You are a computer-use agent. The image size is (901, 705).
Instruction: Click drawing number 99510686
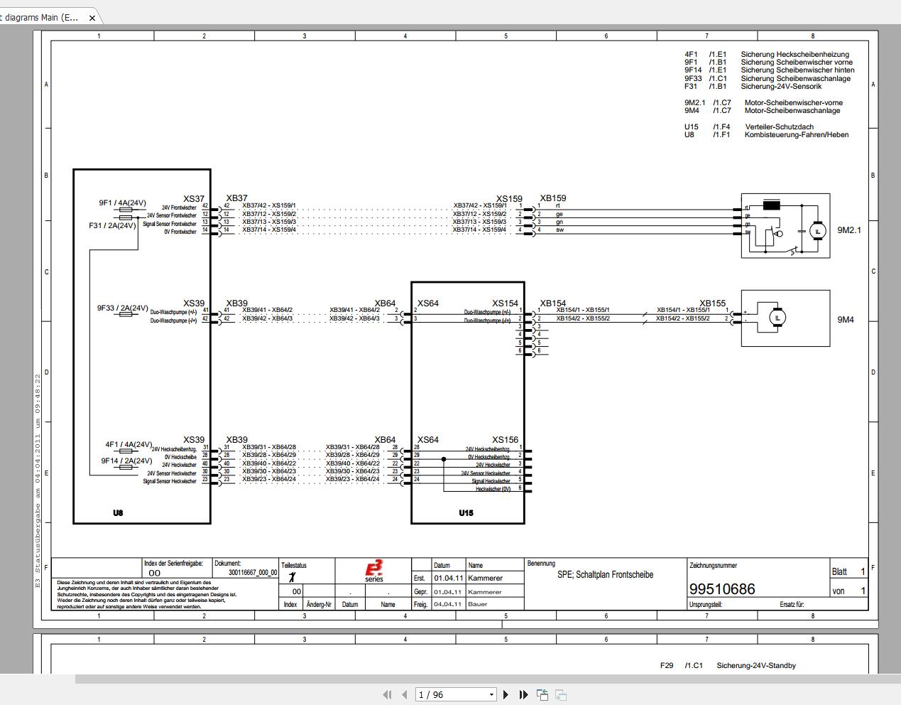click(722, 589)
